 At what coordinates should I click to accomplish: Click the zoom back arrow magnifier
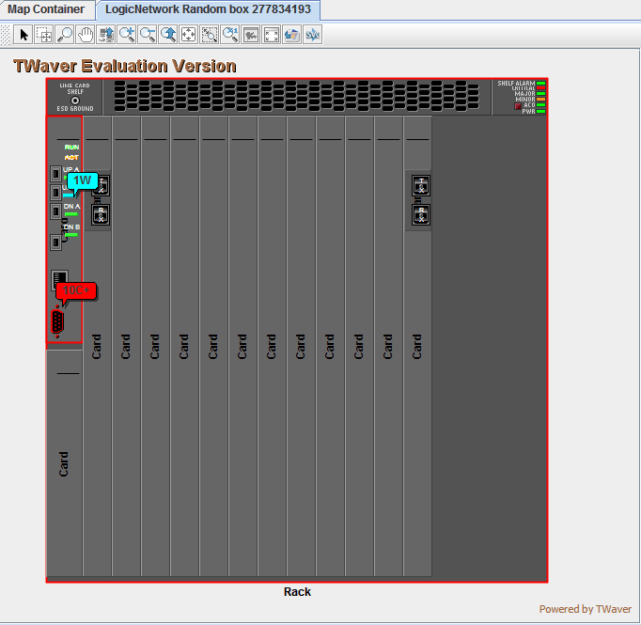tap(168, 35)
